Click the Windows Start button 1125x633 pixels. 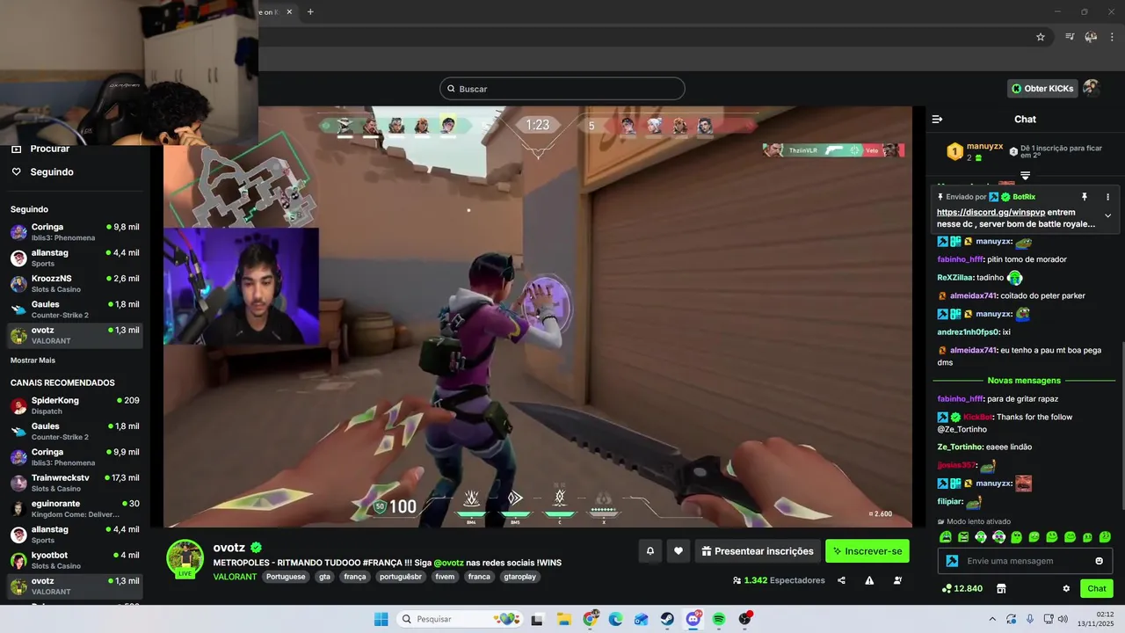point(381,619)
